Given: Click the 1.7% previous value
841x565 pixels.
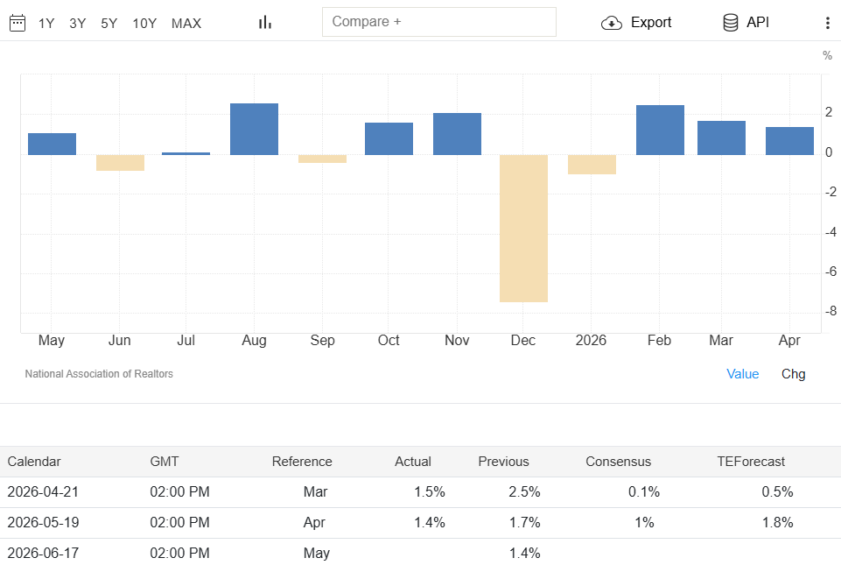Looking at the screenshot, I should tap(524, 523).
